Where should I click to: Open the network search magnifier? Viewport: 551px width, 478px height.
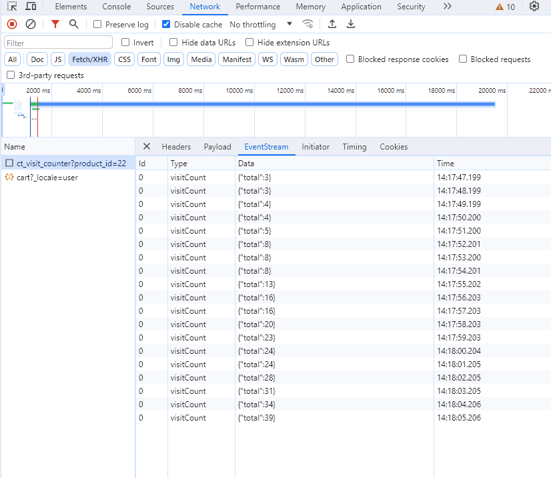coord(74,24)
